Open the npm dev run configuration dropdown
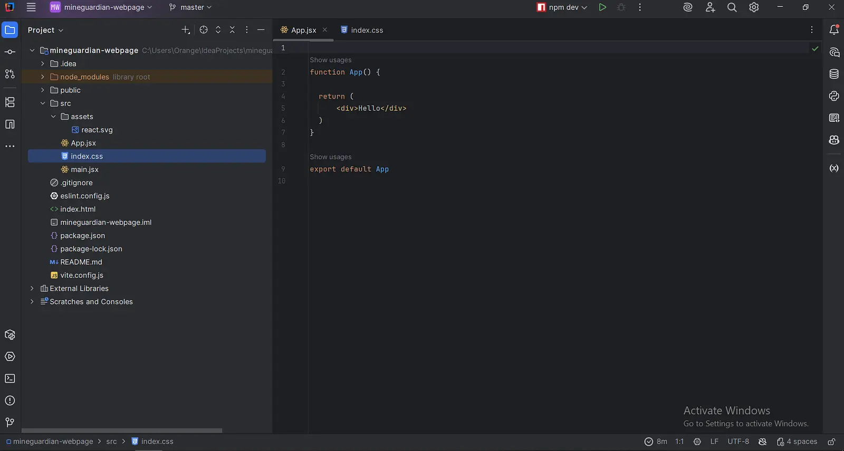Viewport: 844px width, 451px height. (x=562, y=7)
